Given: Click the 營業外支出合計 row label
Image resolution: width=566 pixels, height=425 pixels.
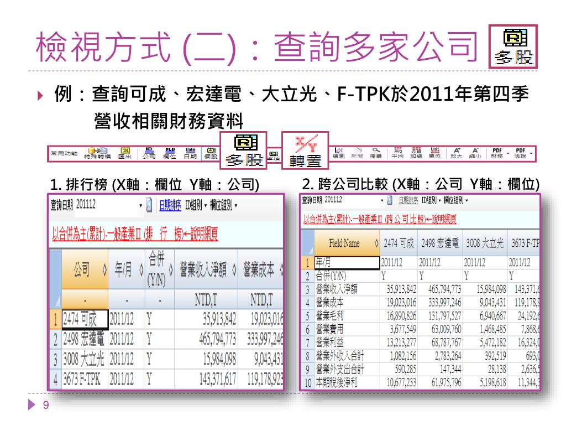Looking at the screenshot, I should tap(340, 369).
